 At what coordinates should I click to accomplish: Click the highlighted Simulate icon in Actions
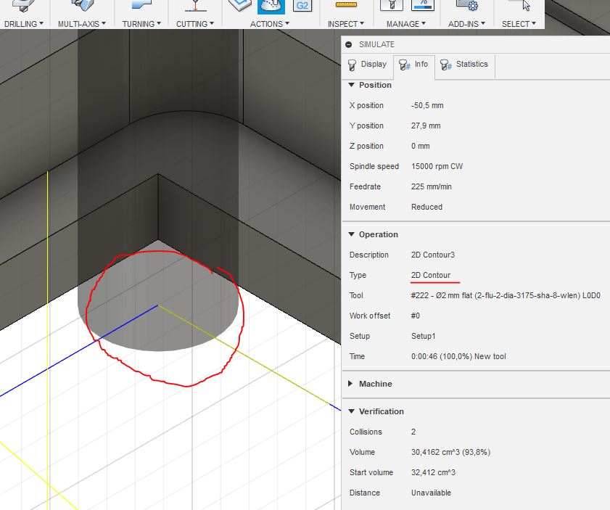(271, 7)
